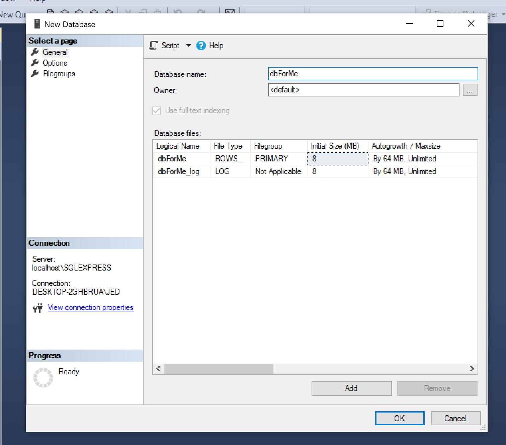Select the Filegroups page
The height and width of the screenshot is (445, 506).
pos(59,74)
